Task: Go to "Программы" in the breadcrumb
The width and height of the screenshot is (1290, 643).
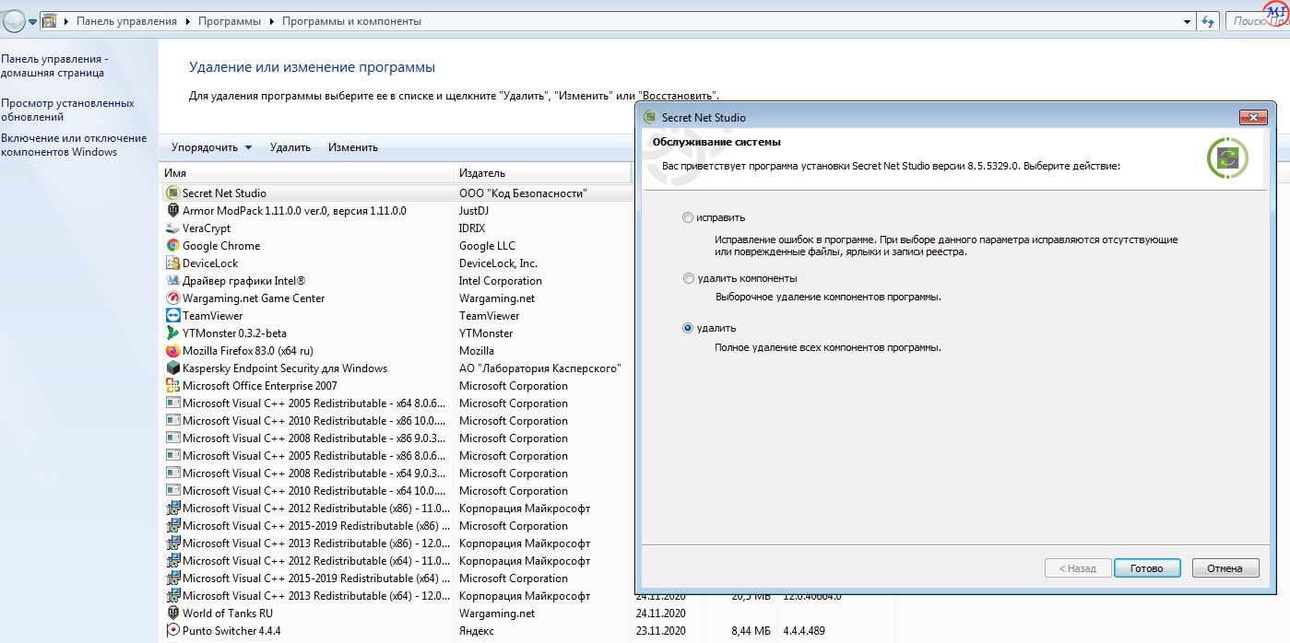Action: pyautogui.click(x=230, y=21)
